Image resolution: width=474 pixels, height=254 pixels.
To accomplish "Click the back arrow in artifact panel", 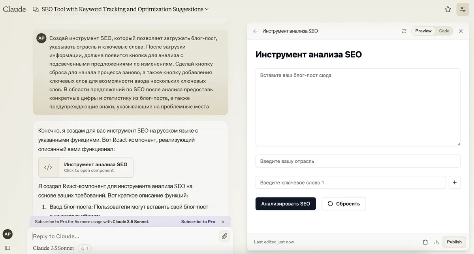I will pyautogui.click(x=255, y=31).
